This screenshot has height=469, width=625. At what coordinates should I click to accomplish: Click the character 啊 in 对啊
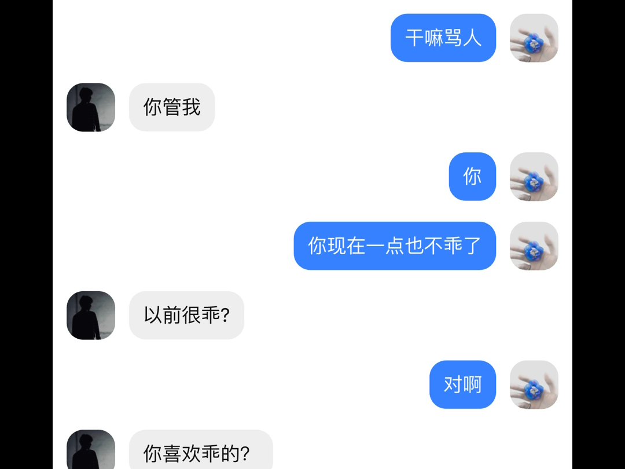(473, 384)
